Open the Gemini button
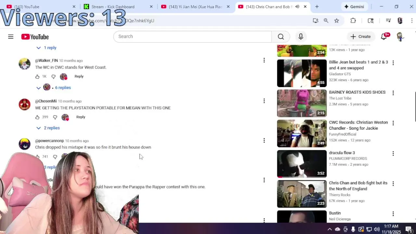Screen dimensions: 416x234 tap(354, 6)
